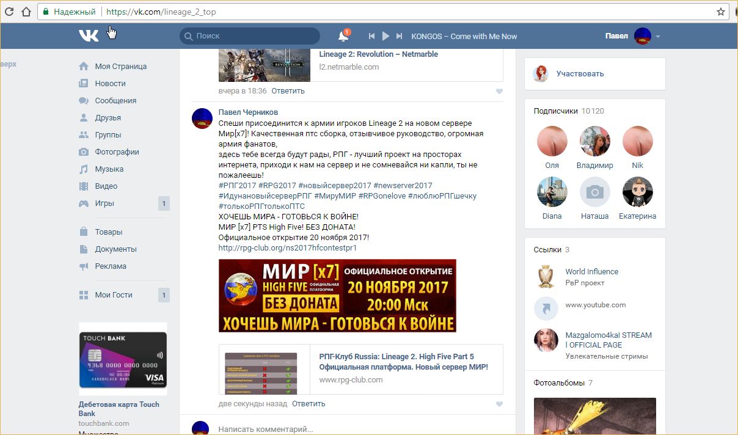Click the Мои Гости counter badge
The image size is (738, 435).
click(x=164, y=295)
